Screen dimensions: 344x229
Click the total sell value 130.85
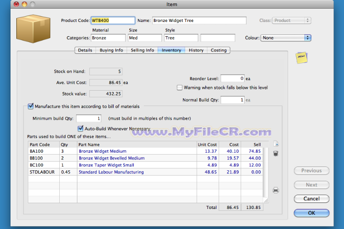coord(252,208)
